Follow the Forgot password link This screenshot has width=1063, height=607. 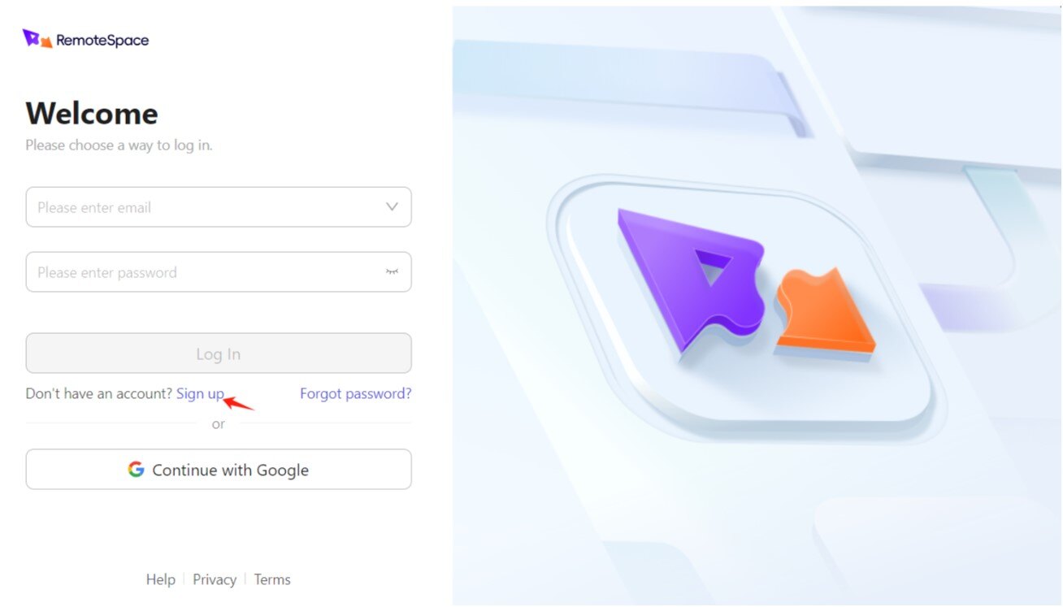pyautogui.click(x=355, y=393)
